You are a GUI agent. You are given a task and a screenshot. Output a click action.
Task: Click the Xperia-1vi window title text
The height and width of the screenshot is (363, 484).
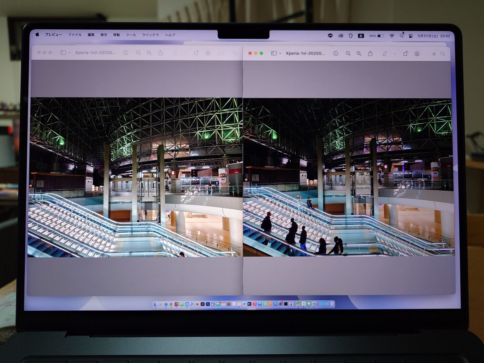click(x=306, y=54)
